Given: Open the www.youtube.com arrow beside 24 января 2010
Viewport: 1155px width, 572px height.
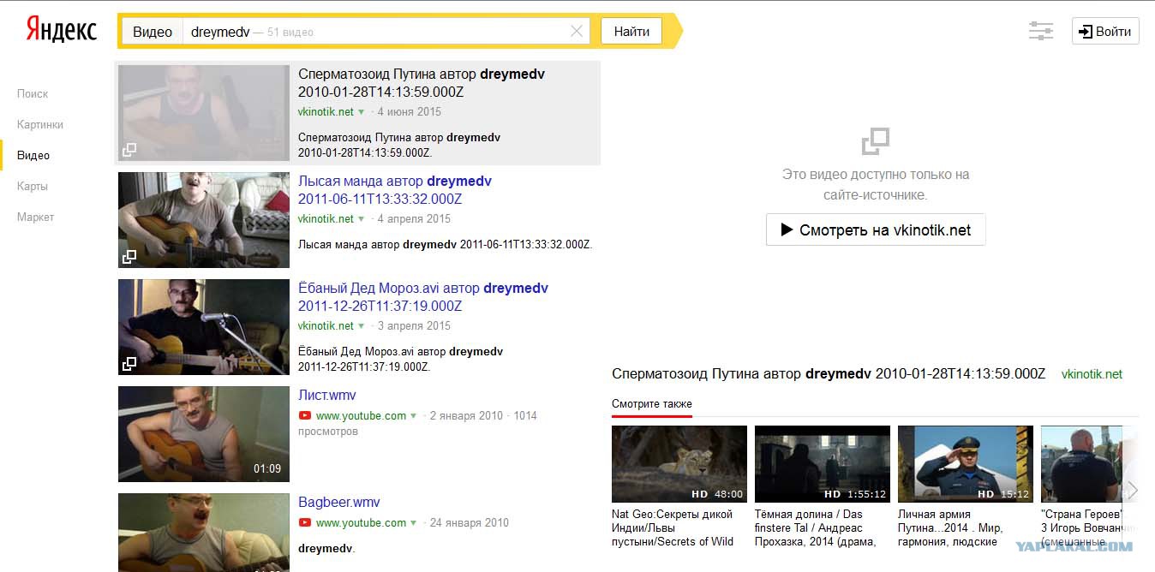Looking at the screenshot, I should 414,523.
